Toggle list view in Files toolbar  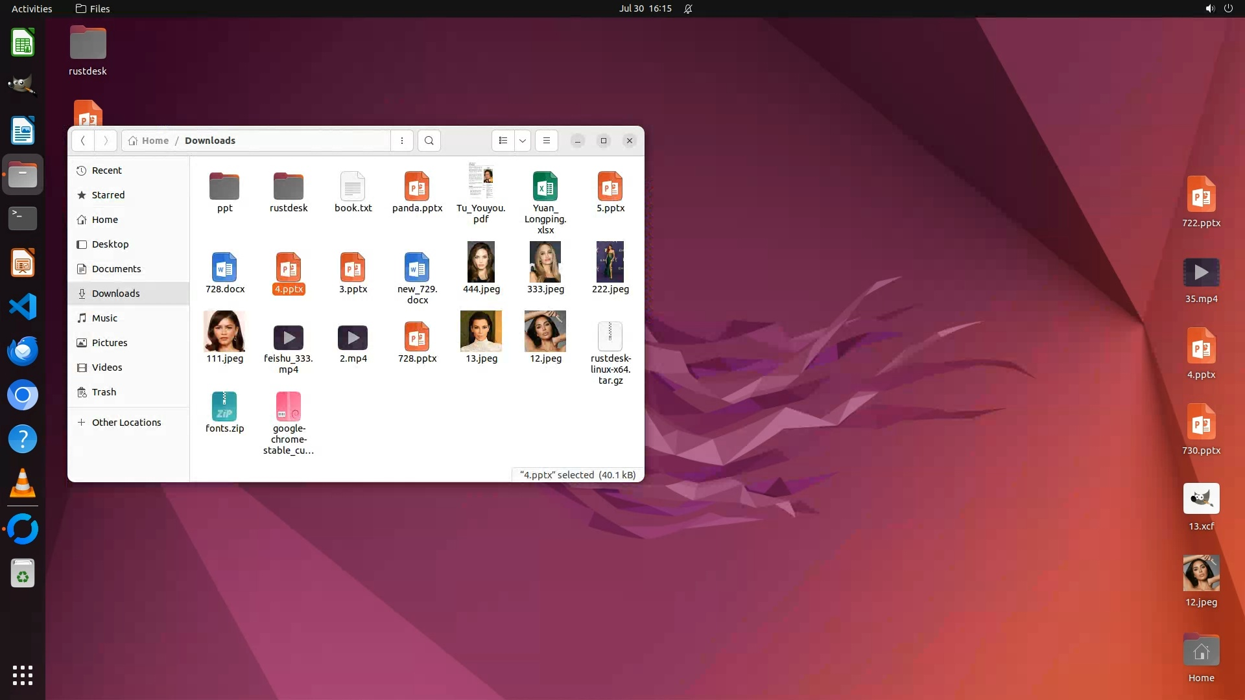point(503,141)
